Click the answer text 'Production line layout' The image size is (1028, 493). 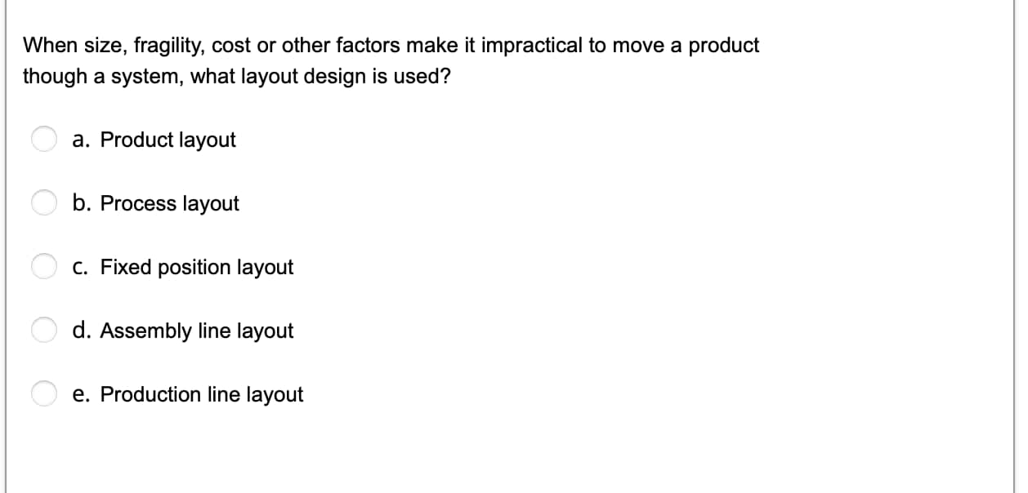202,394
